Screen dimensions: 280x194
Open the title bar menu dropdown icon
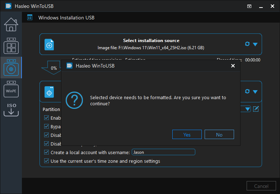(x=249, y=6)
